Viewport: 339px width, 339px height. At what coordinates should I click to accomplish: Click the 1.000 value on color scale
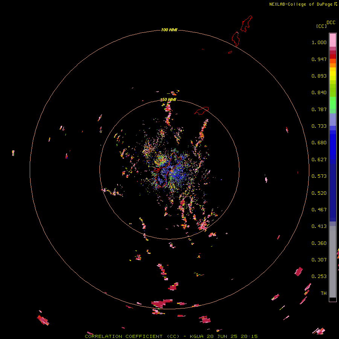[319, 42]
